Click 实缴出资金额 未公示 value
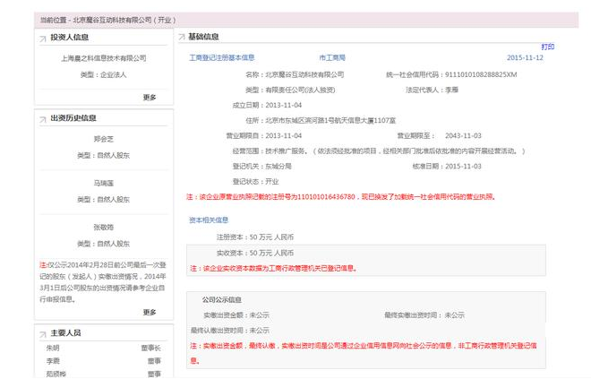The width and height of the screenshot is (591, 379). coord(260,314)
